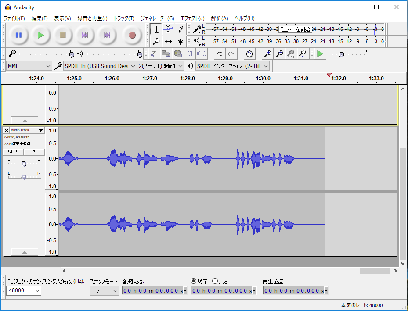The height and width of the screenshot is (311, 408).
Task: Pause playback with the Pause button
Action: click(x=18, y=35)
